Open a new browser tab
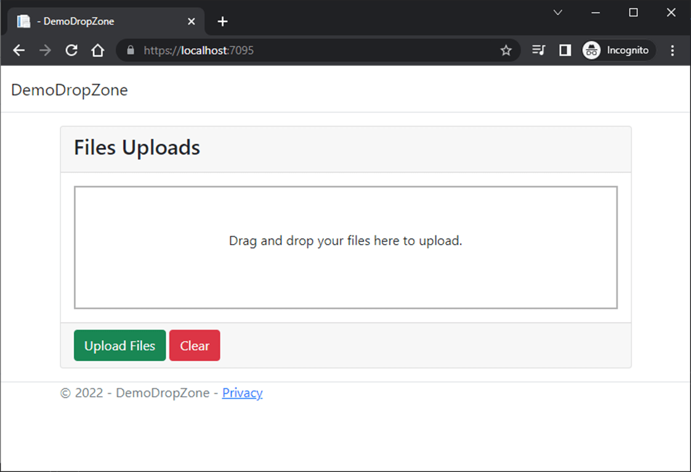Screen dimensions: 691x472 tap(222, 21)
